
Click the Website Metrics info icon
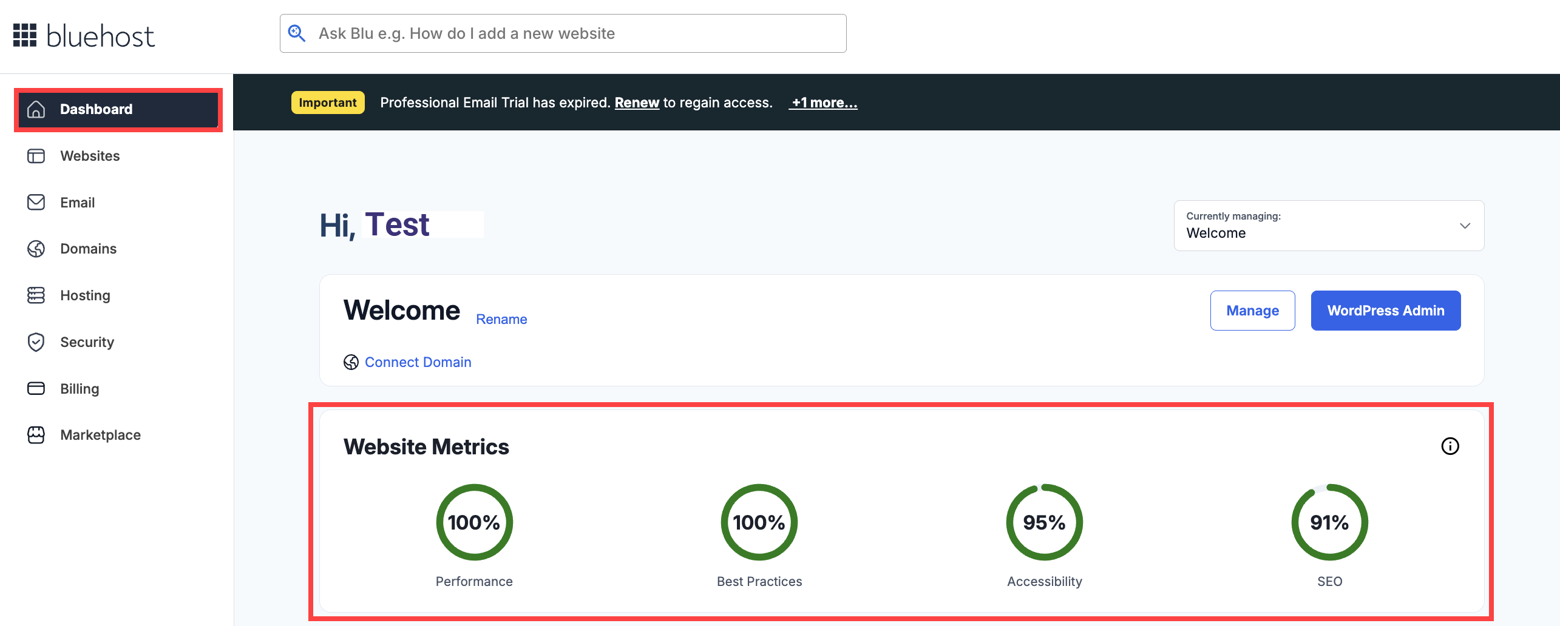click(1451, 446)
